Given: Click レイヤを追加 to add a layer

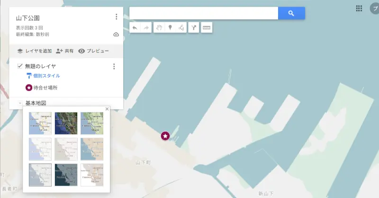Looking at the screenshot, I should tap(34, 51).
